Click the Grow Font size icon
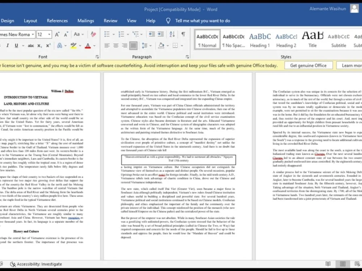This screenshot has height=271, width=362. (x=57, y=34)
